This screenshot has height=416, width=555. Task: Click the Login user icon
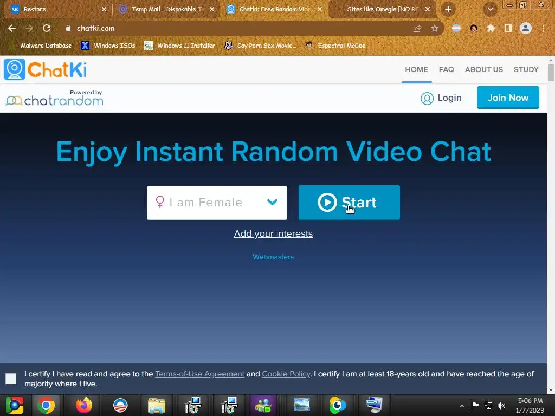point(427,99)
